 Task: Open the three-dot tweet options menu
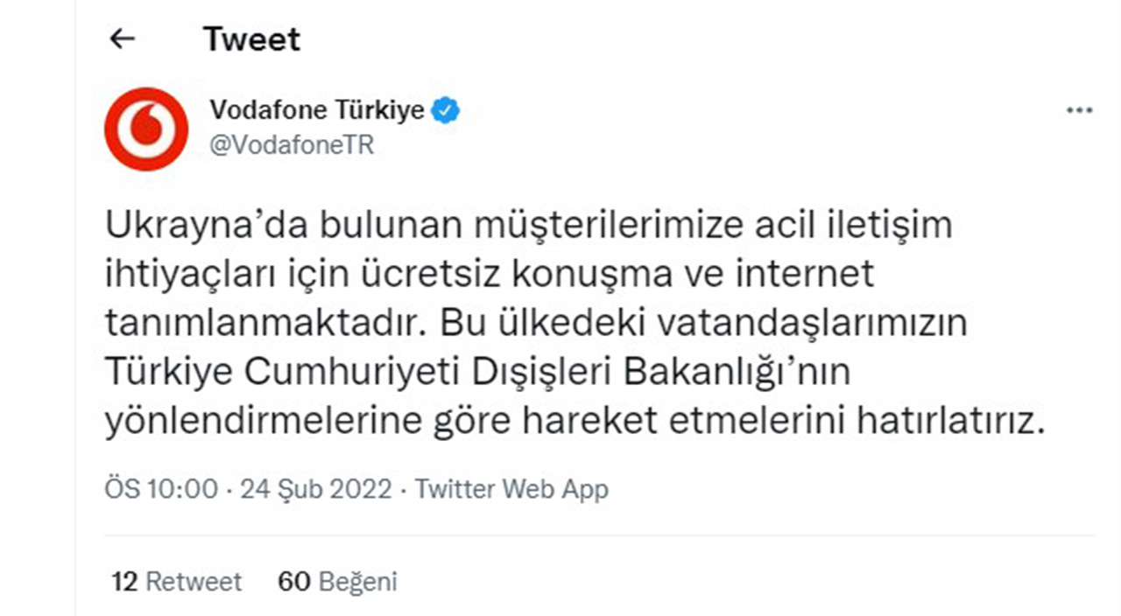coord(1080,109)
